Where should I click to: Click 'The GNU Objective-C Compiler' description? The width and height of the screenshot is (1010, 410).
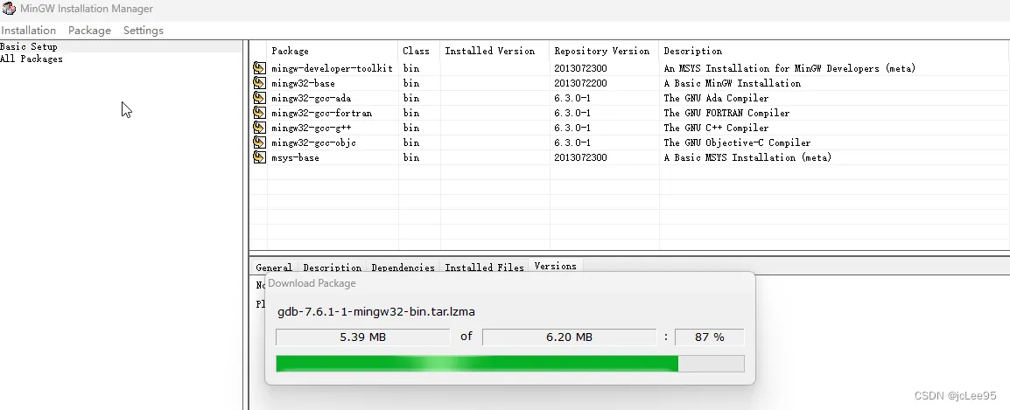[x=737, y=142]
